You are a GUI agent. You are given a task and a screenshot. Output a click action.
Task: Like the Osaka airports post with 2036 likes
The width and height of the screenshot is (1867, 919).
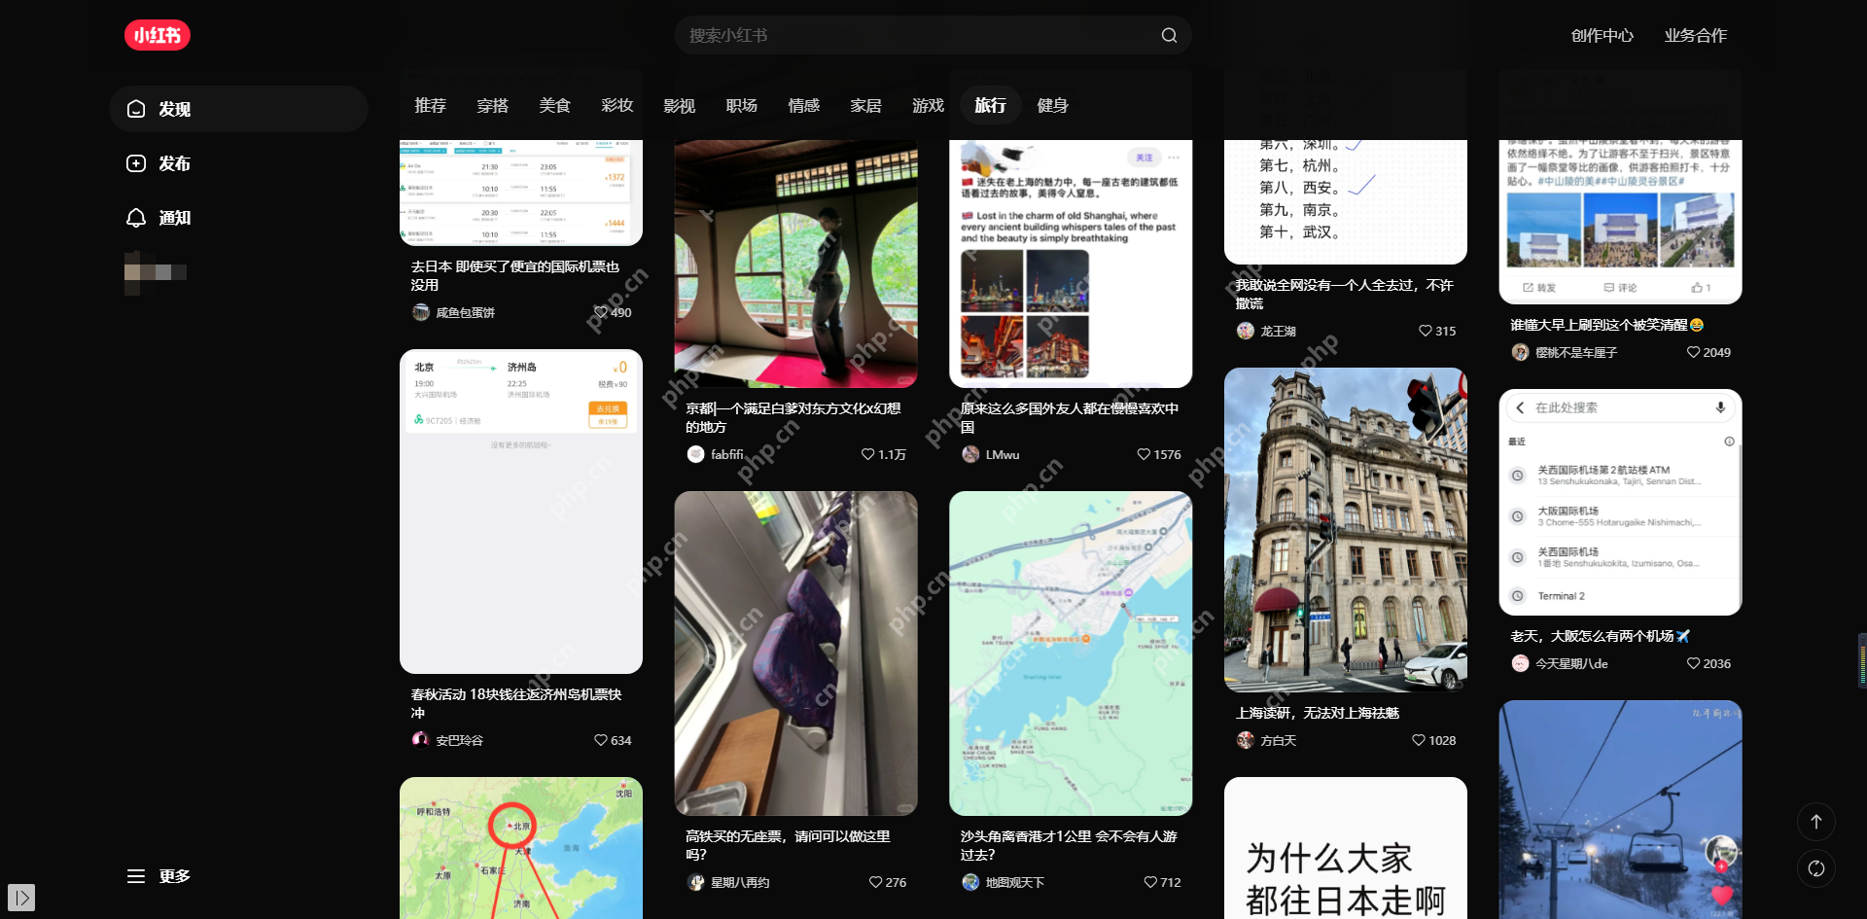[x=1694, y=663]
